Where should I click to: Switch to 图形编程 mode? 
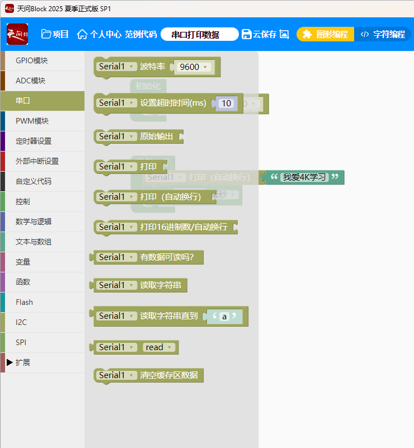325,34
